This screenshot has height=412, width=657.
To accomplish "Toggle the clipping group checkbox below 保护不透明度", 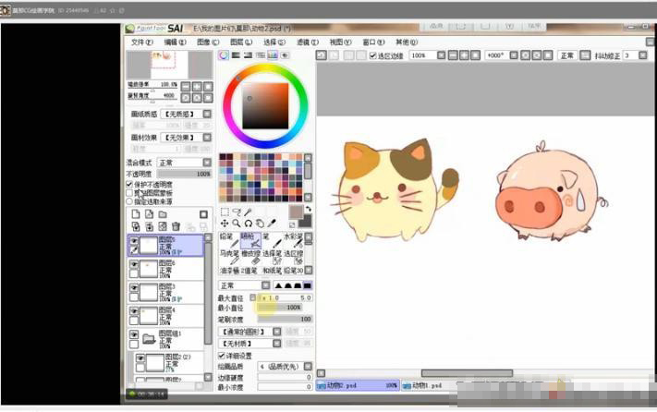I will click(x=129, y=192).
